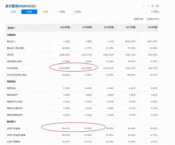This screenshot has width=175, height=145.
Task: Click the 2020年报 column header
Action: point(65,27)
